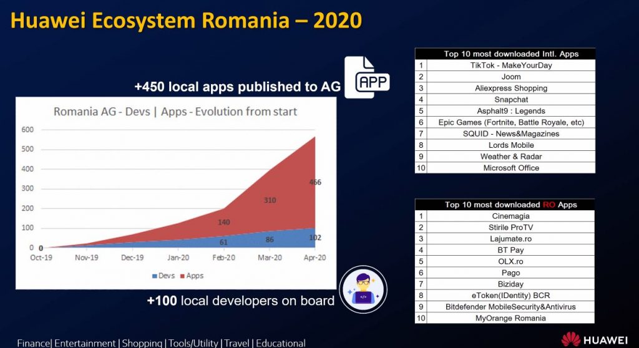Select the 'TikTok - MakeYourDay' row

[505, 65]
